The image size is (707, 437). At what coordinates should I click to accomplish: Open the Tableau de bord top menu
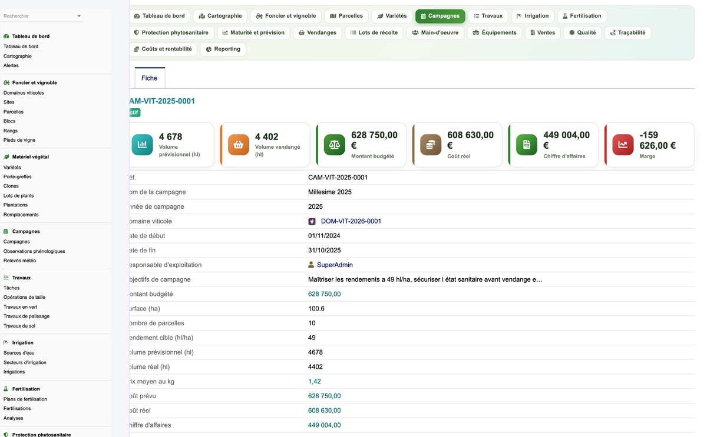tap(159, 16)
